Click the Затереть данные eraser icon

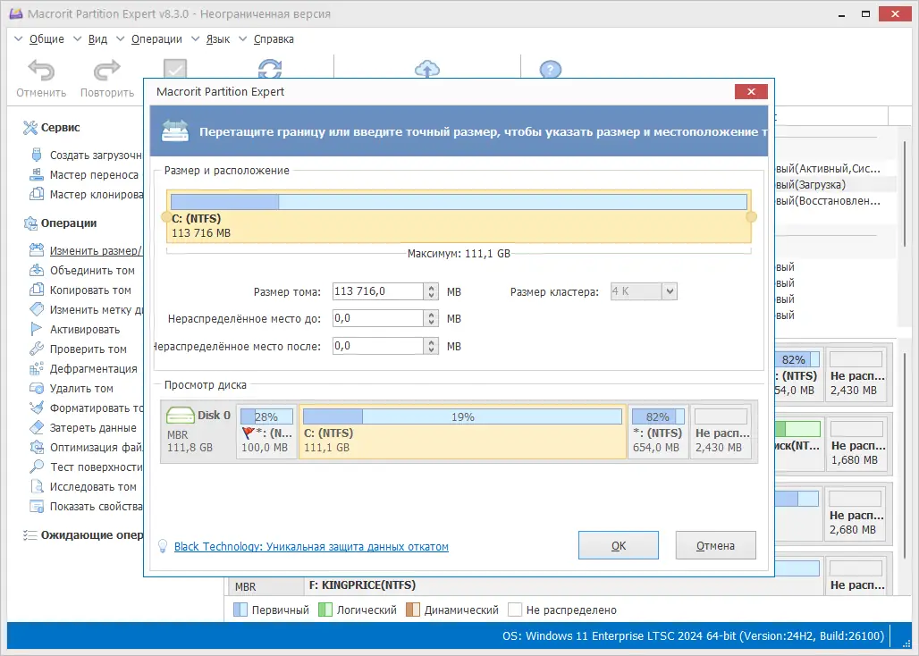point(37,427)
